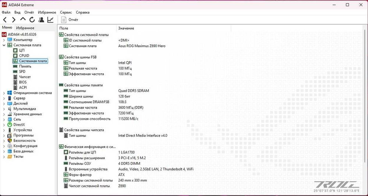Open the Сервис menu
Image resolution: width=368 pixels, height=196 pixels.
pyautogui.click(x=66, y=12)
